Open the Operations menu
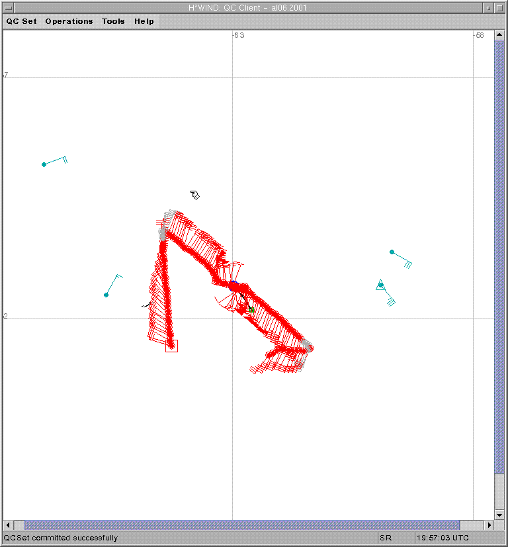The height and width of the screenshot is (547, 508). (69, 21)
